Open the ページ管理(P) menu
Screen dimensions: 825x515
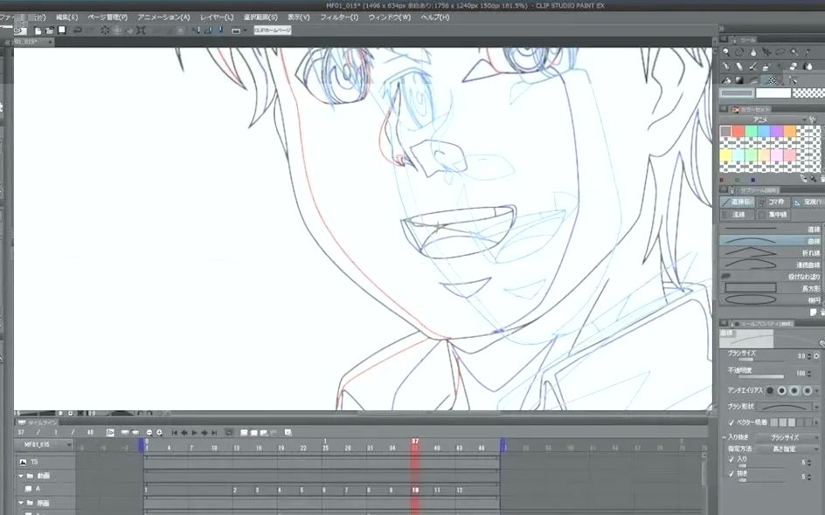point(107,17)
